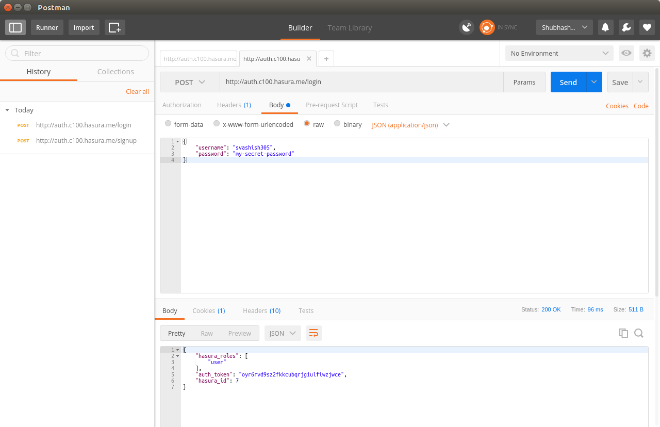The width and height of the screenshot is (660, 427).
Task: Clear all history with Clear all link
Action: tap(137, 91)
